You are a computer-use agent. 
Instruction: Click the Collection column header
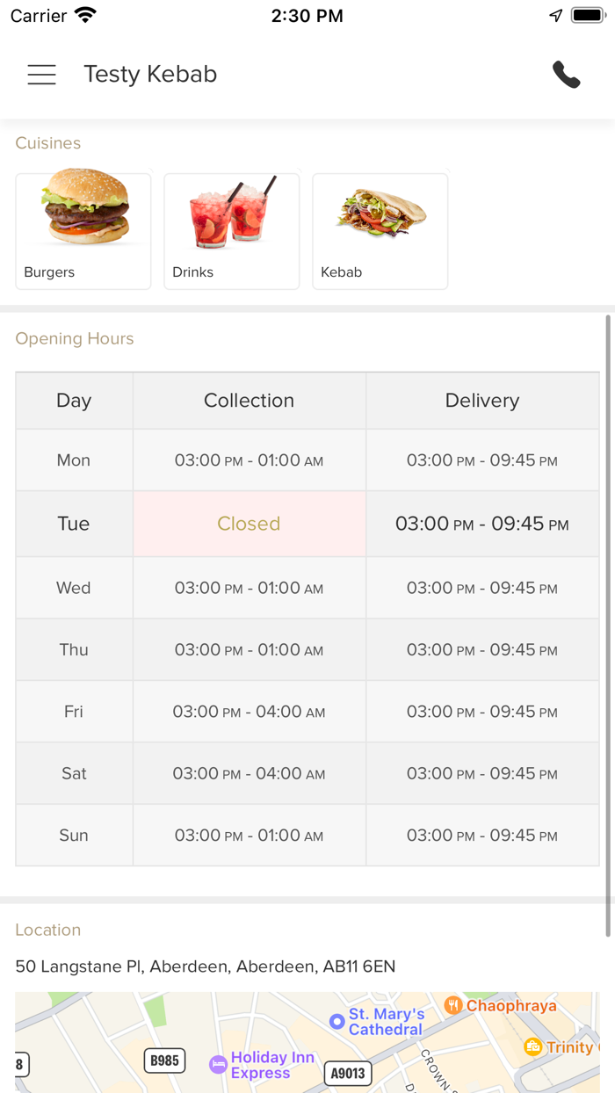tap(249, 401)
